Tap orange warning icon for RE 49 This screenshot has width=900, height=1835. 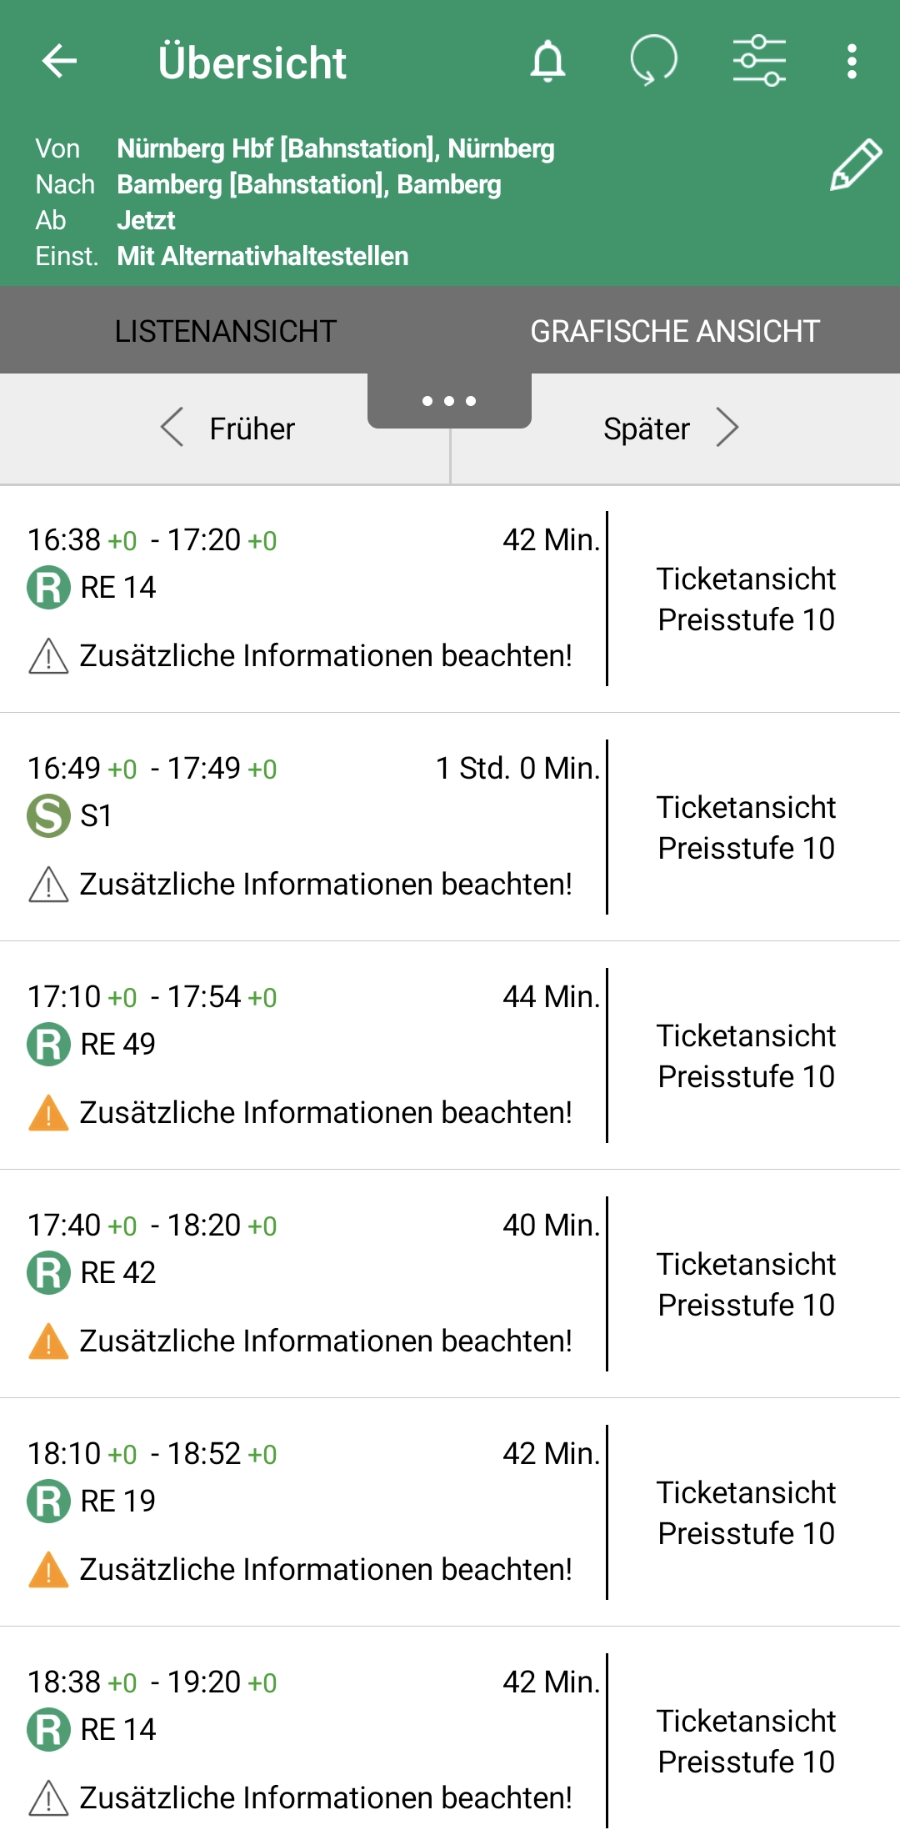(48, 1113)
